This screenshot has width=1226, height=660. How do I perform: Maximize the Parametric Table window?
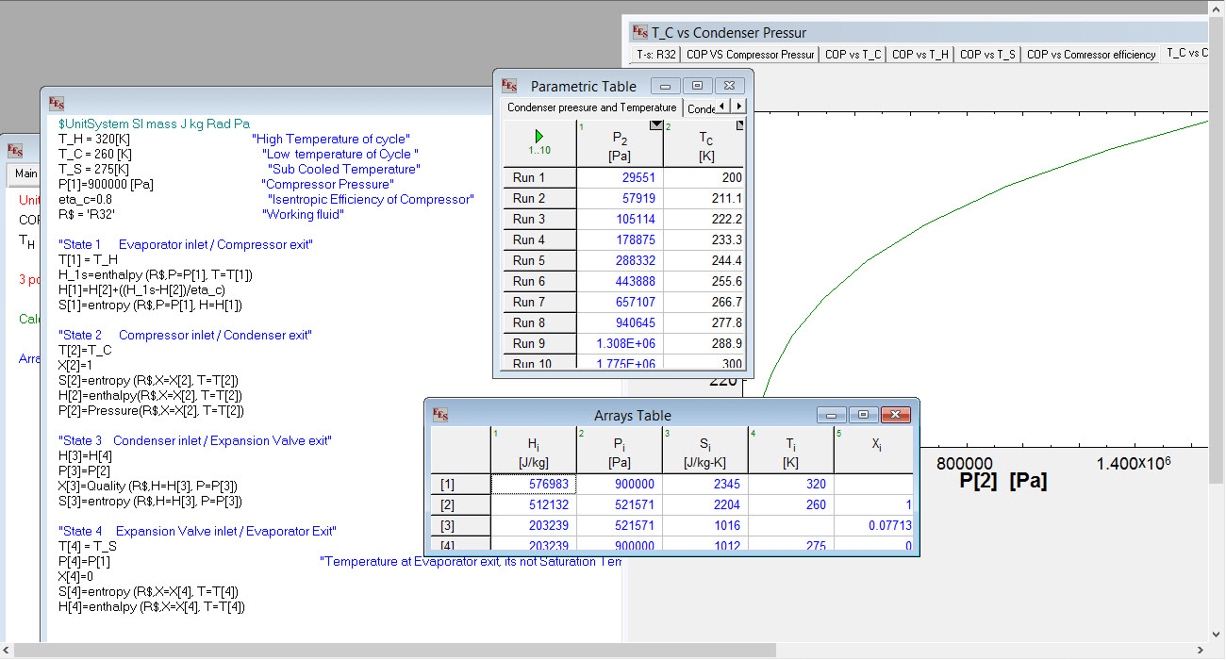tap(697, 86)
